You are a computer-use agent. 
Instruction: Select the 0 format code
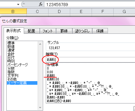click(x=48, y=68)
